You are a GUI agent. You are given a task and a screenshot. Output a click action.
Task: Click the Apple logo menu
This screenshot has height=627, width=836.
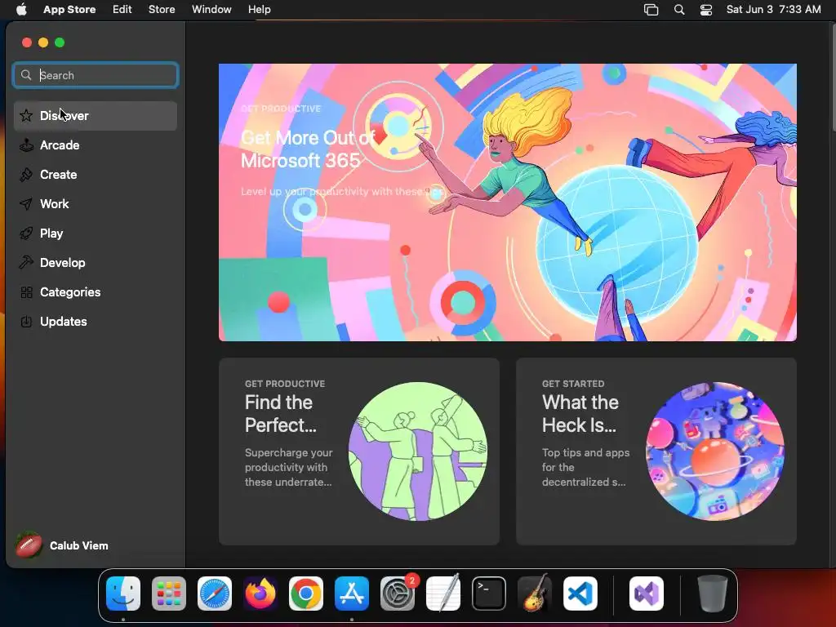point(21,9)
